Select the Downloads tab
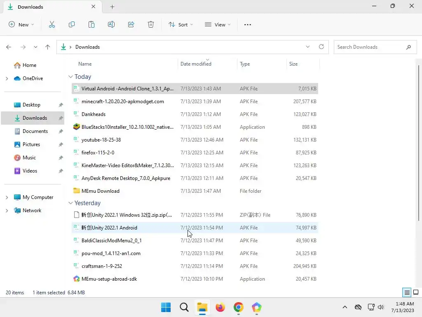Screen dimensions: 422x317 [52, 7]
